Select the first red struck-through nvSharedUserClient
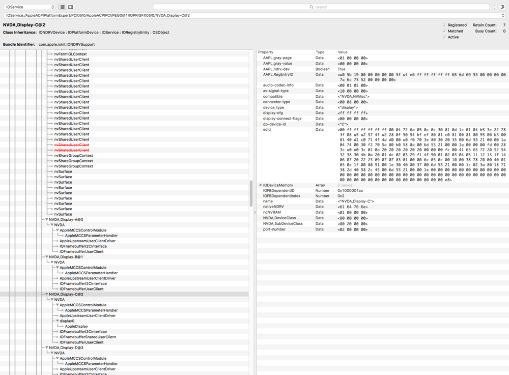This screenshot has width=509, height=375. click(72, 145)
